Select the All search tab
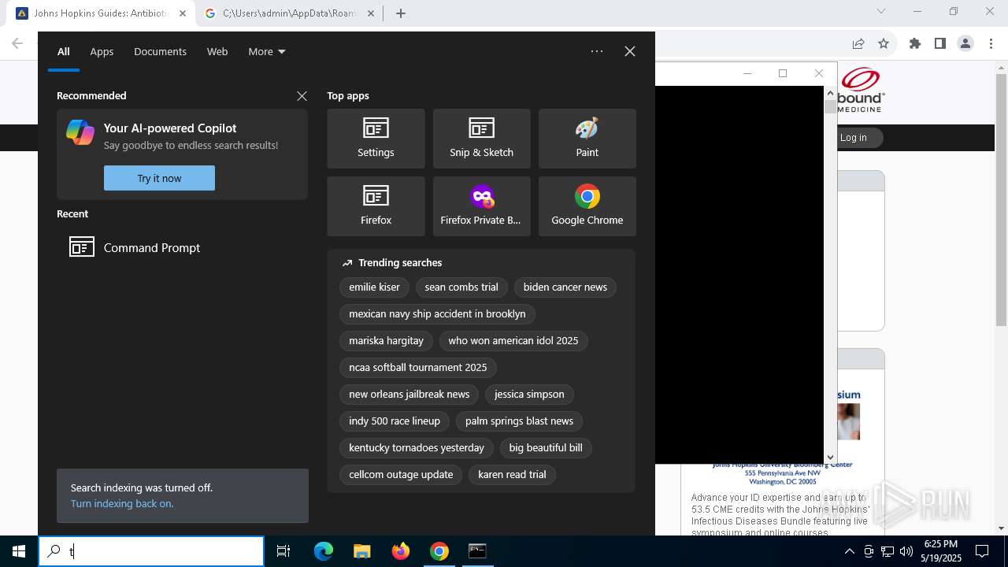Viewport: 1008px width, 567px height. tap(64, 51)
